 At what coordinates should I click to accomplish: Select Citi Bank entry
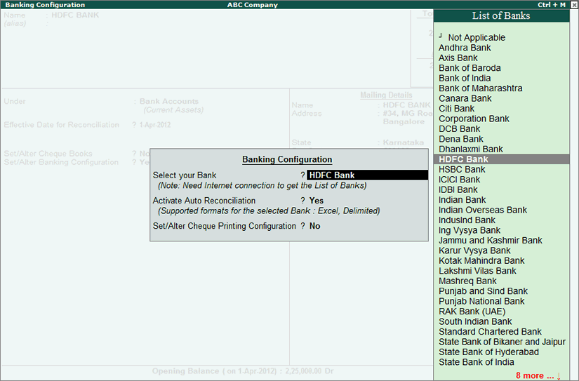point(456,109)
